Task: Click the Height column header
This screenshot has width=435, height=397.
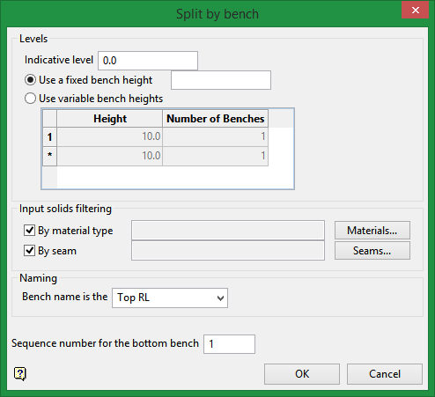Action: click(x=110, y=119)
